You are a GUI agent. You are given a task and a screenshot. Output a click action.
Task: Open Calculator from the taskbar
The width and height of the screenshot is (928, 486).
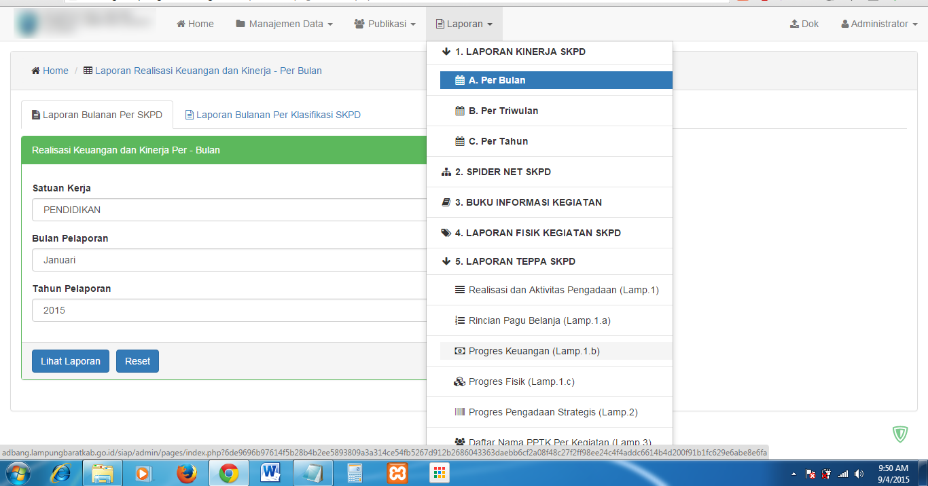pos(355,473)
